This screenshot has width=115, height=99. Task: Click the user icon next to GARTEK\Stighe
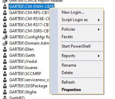5,92
